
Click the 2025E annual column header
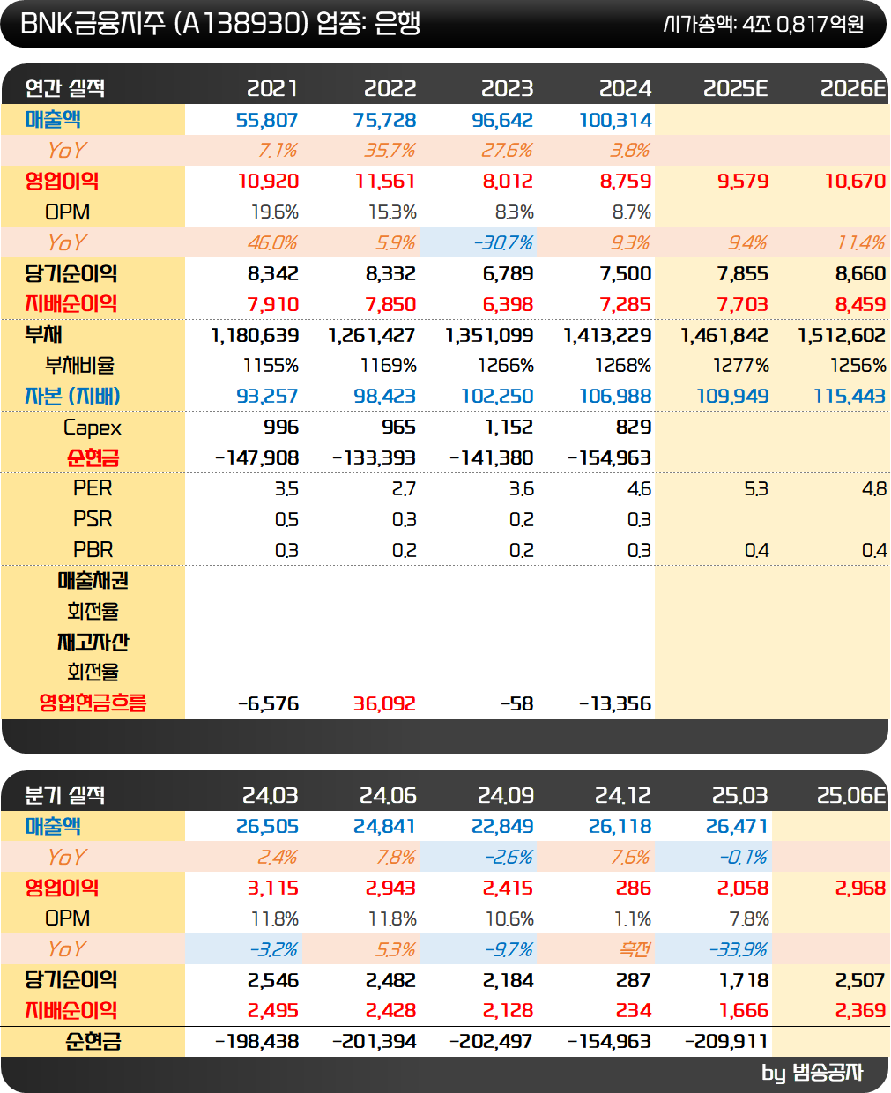(x=736, y=88)
